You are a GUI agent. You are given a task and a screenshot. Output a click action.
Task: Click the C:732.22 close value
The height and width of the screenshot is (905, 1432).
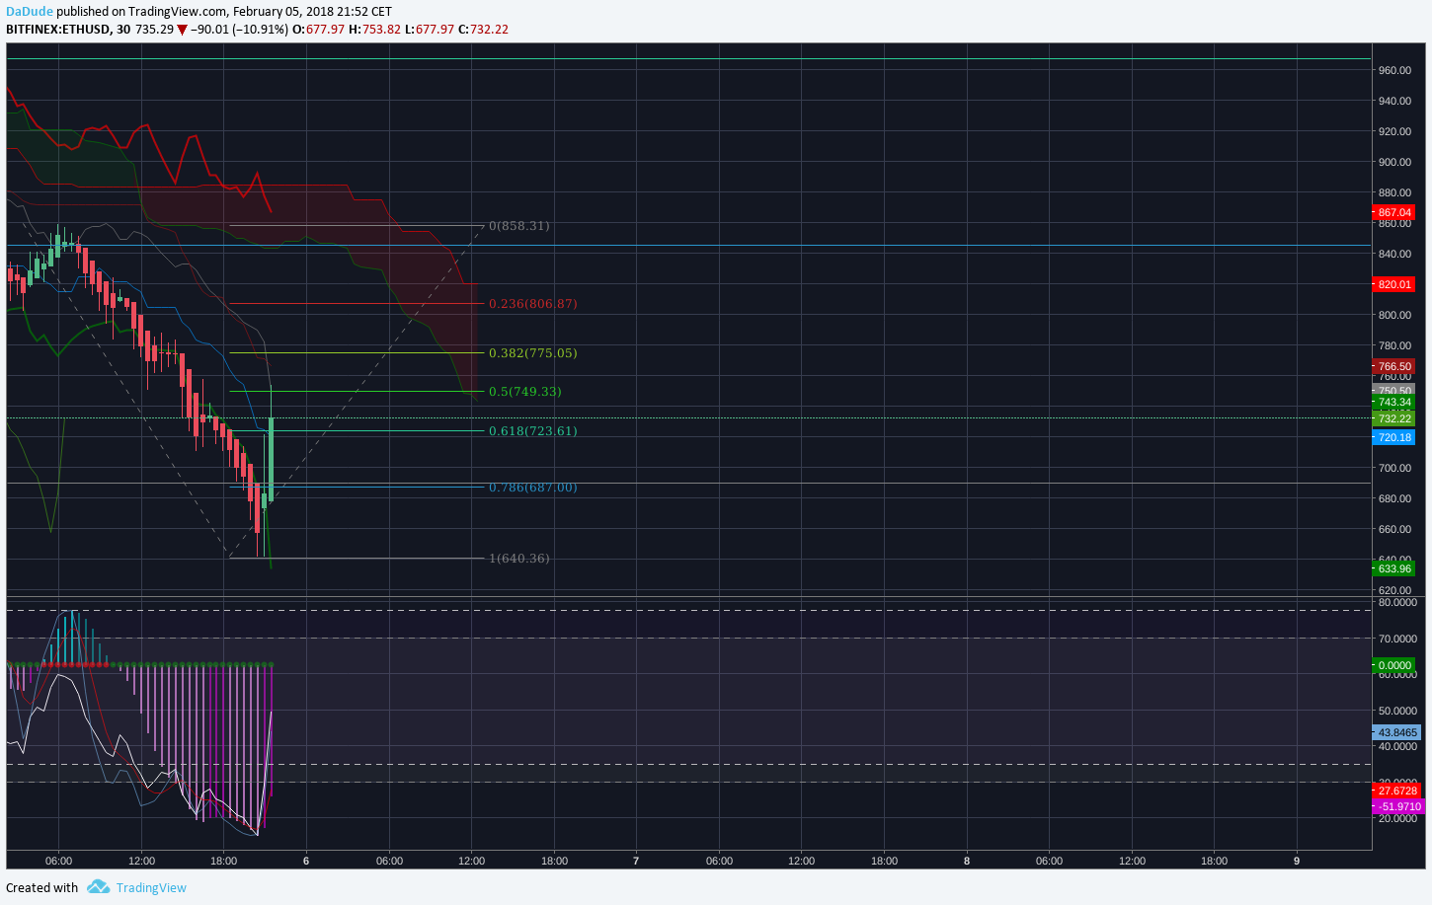pos(483,30)
